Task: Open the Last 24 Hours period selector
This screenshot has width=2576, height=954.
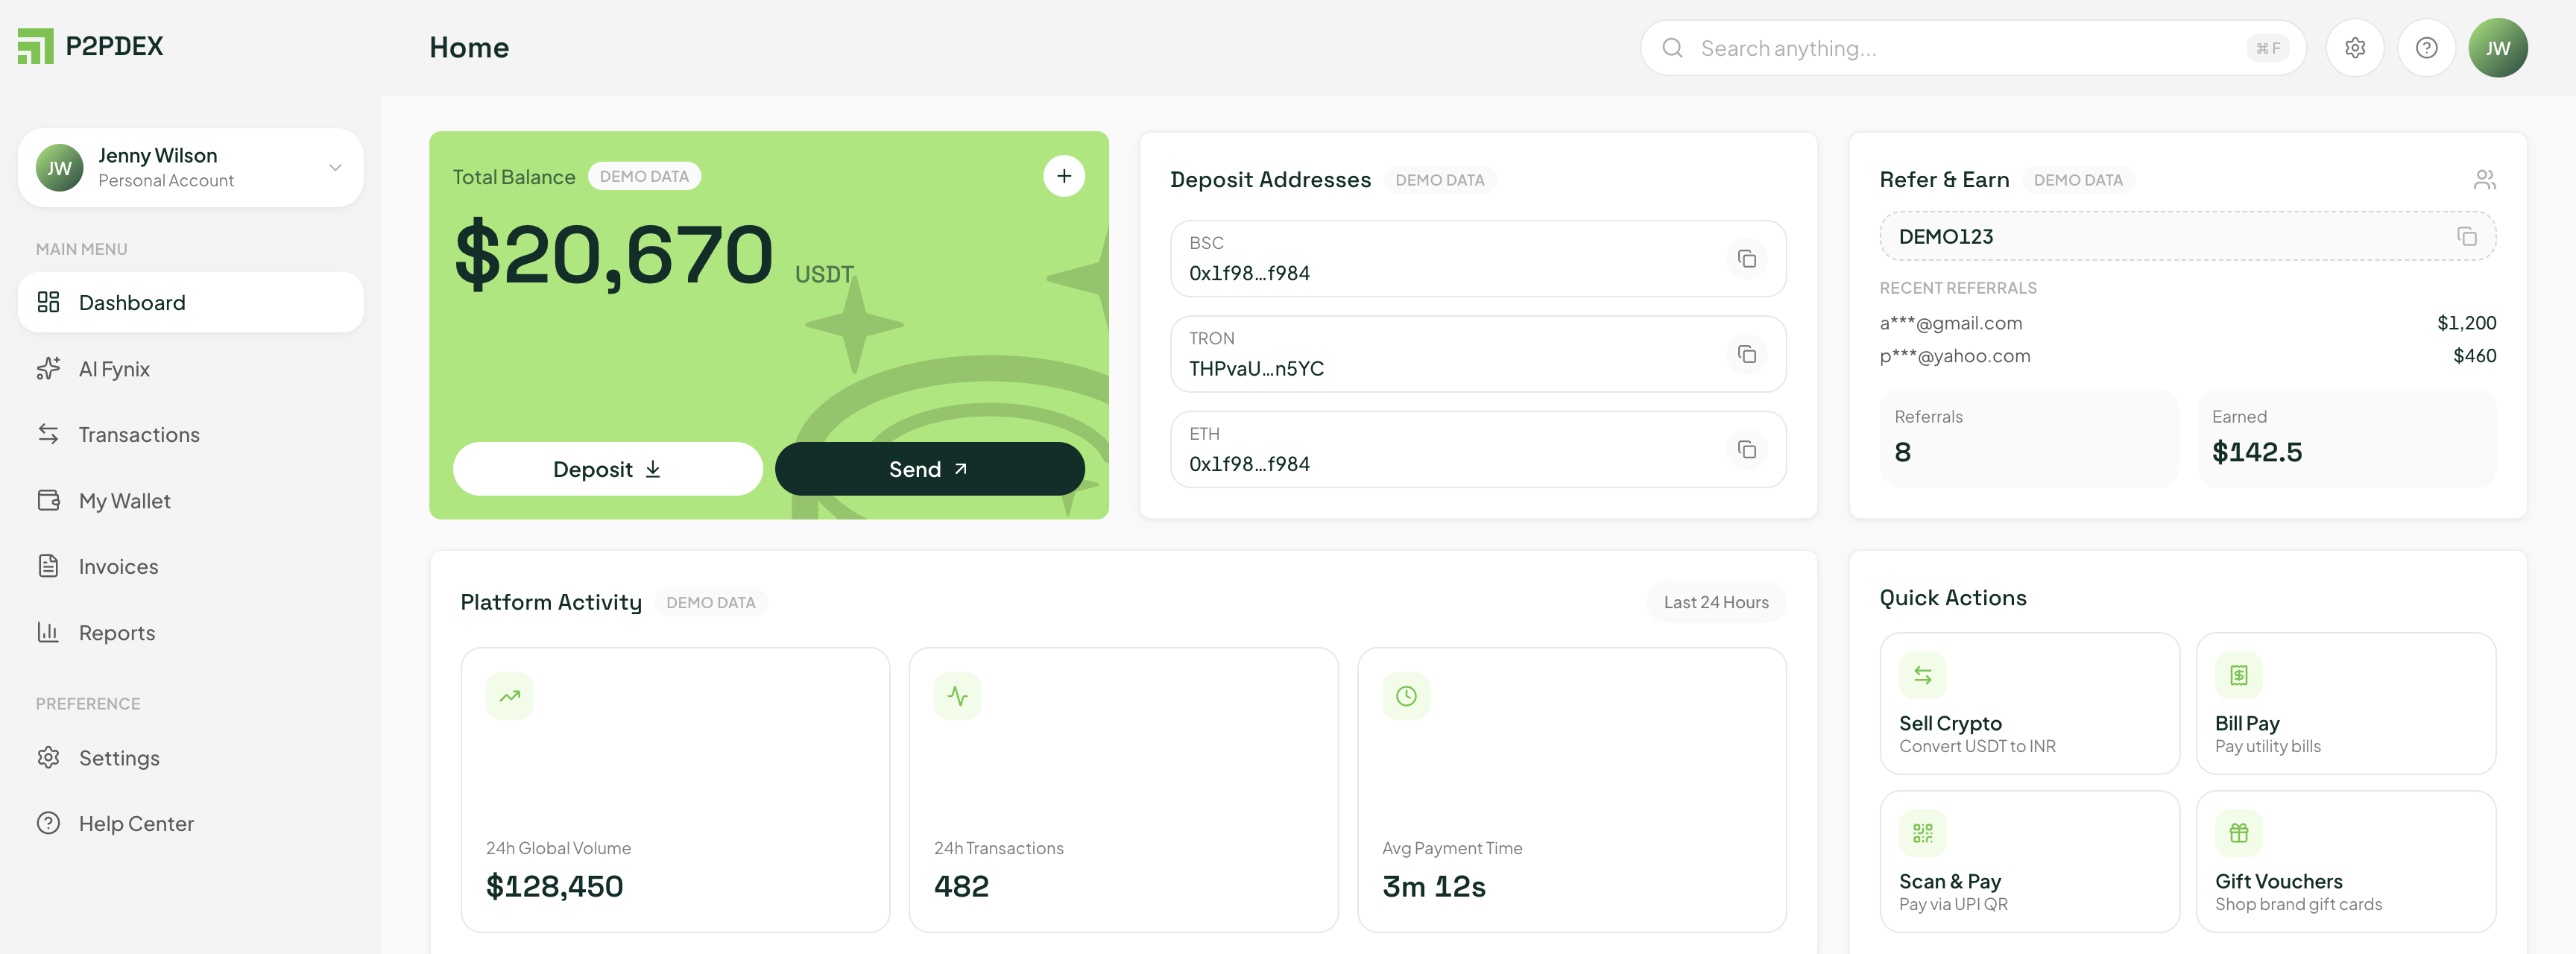Action: click(1716, 602)
